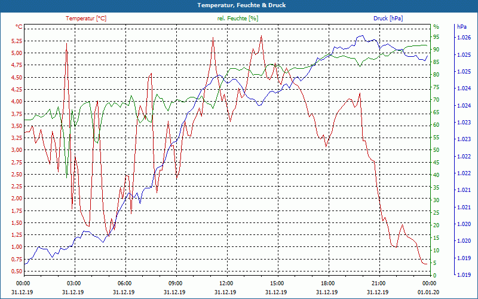Click the '03:00' time axis label

click(x=74, y=283)
